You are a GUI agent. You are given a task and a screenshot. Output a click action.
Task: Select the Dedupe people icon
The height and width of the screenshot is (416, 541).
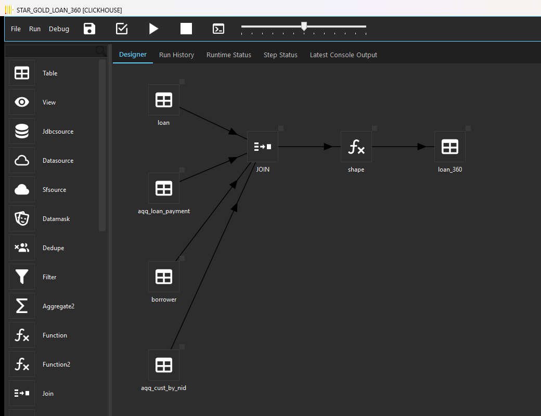tap(22, 248)
